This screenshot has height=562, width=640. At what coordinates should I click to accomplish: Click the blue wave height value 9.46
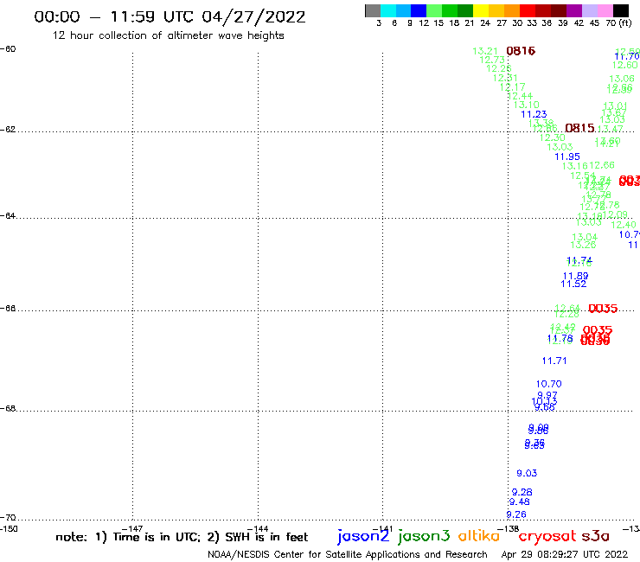coord(519,502)
